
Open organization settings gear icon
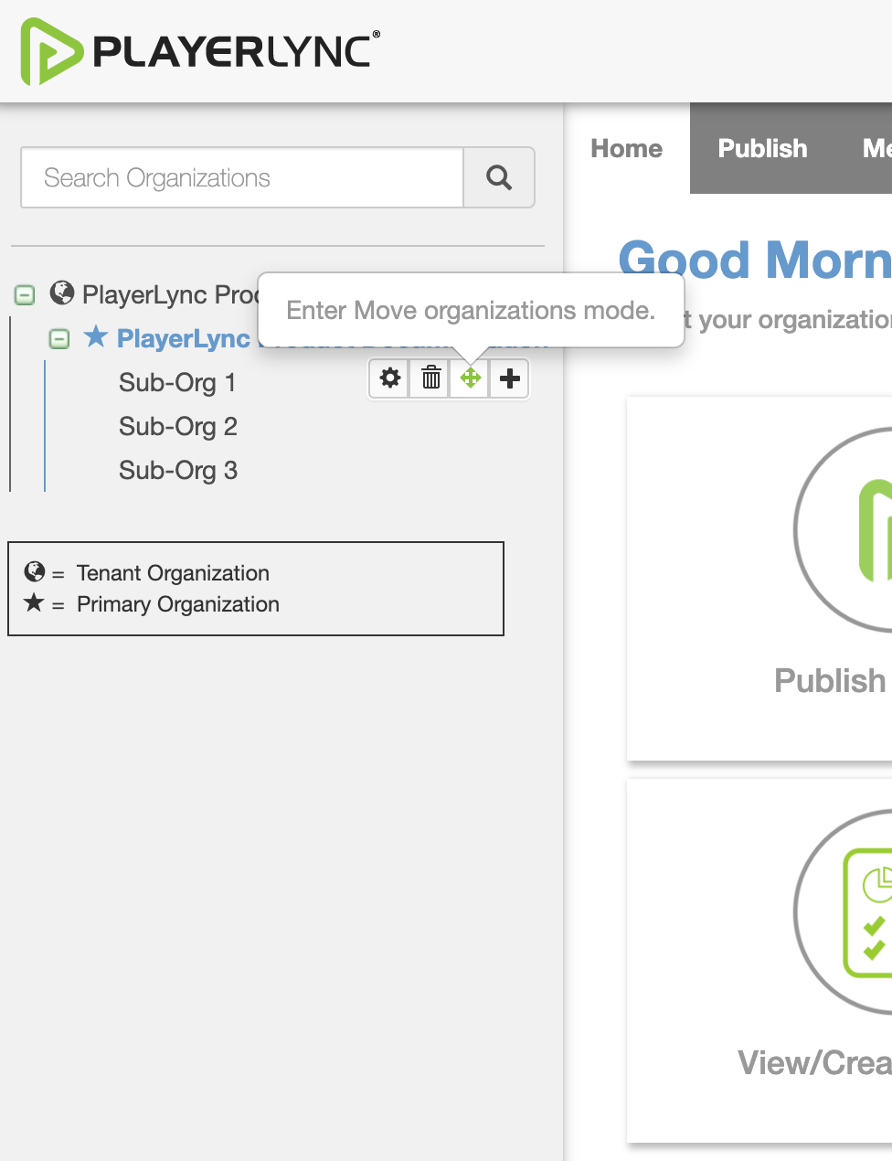390,378
